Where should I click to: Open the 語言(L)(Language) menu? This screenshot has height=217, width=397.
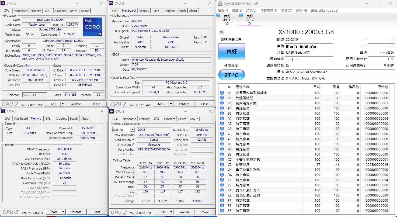(325, 11)
